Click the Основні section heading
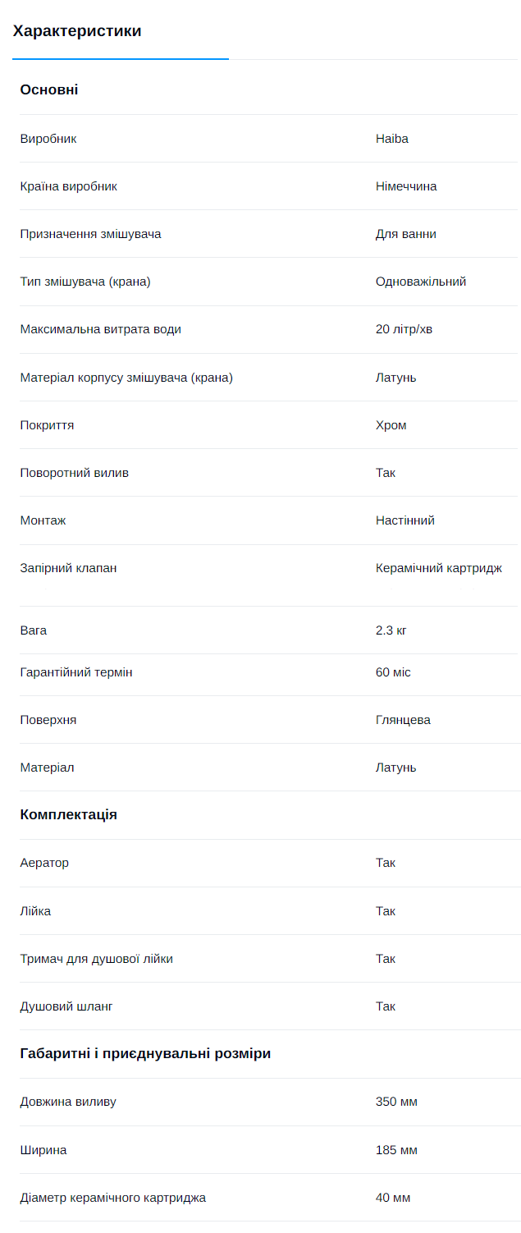 pos(49,89)
